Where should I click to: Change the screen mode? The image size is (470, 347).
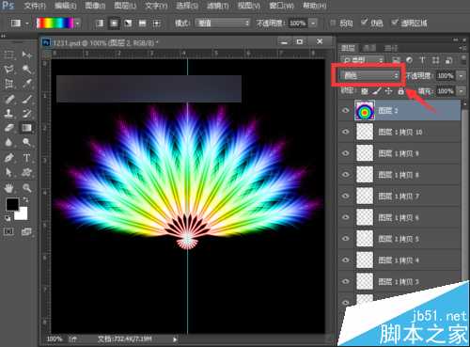(x=26, y=231)
